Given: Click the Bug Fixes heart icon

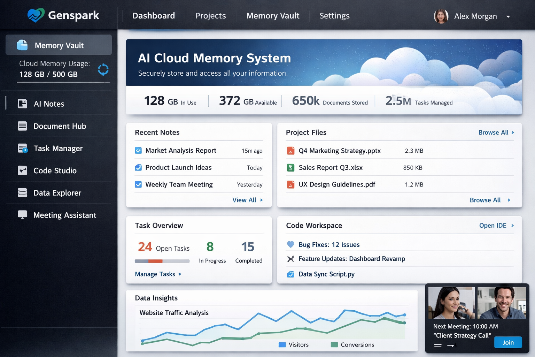Looking at the screenshot, I should [x=290, y=244].
